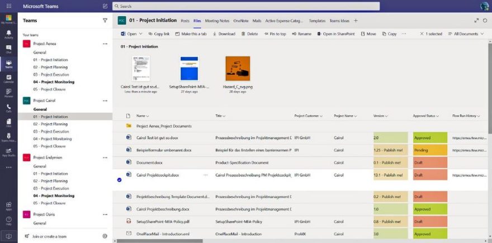492x243 pixels.
Task: Click Open in SharePoint
Action: [335, 34]
